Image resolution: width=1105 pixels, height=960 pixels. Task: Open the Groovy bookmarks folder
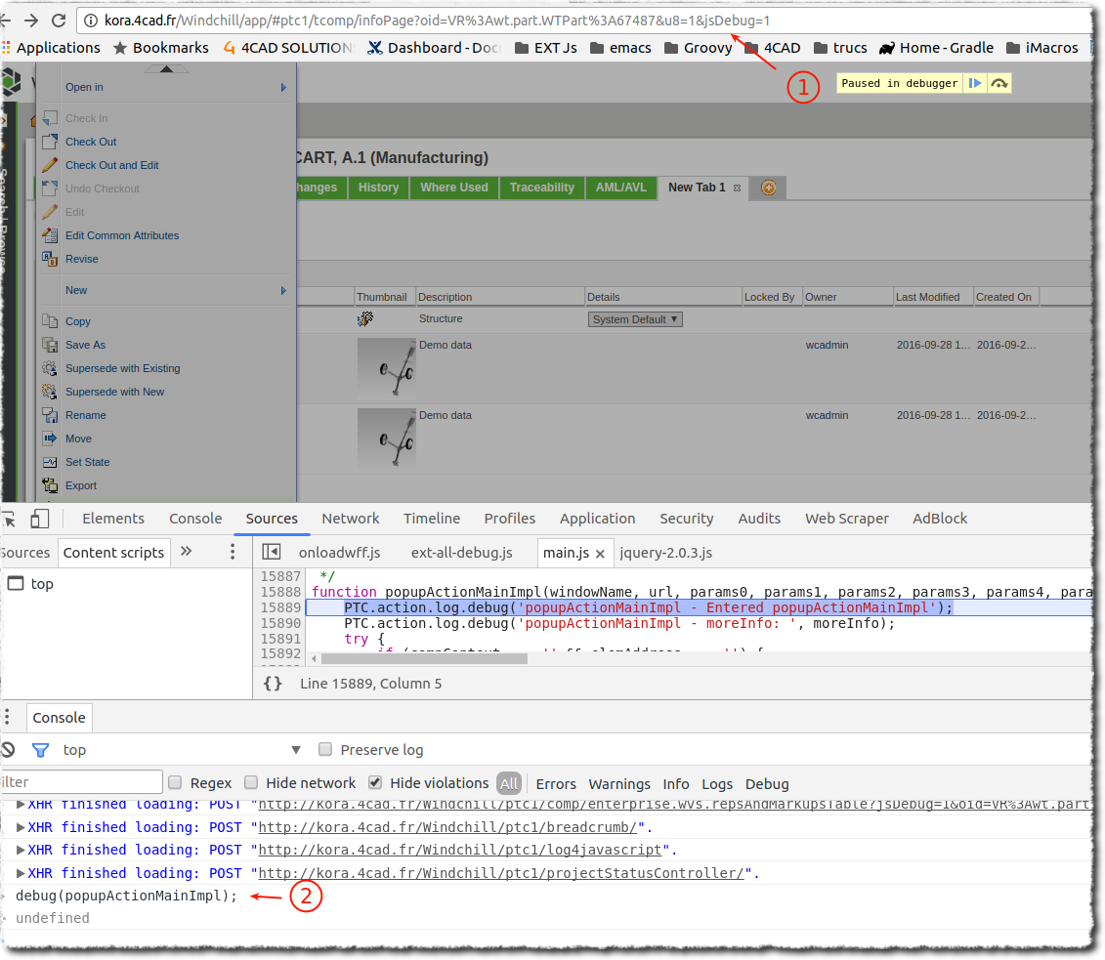point(699,48)
